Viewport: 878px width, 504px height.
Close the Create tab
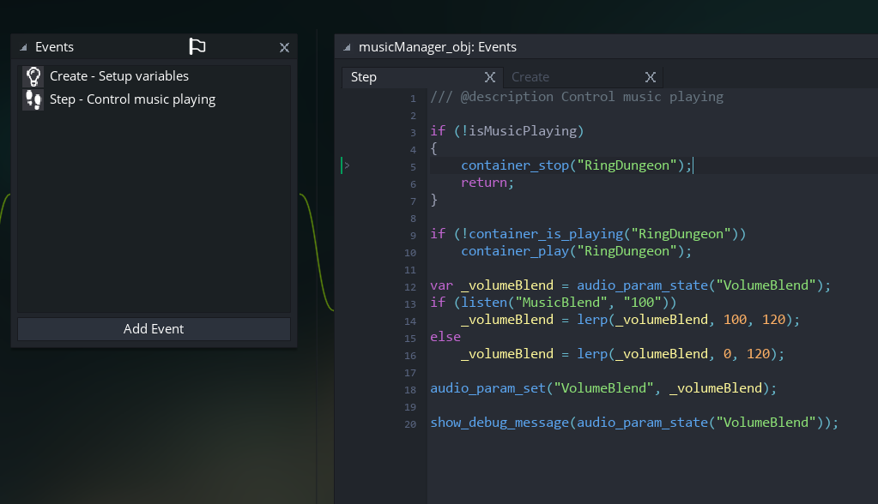pos(650,77)
